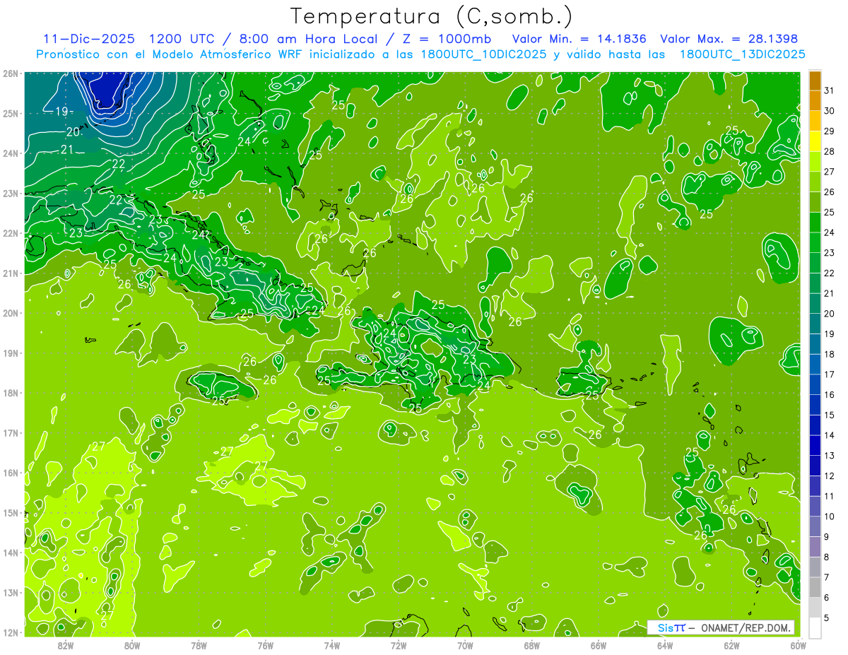Click the gray colorbar segment between 6 and 7
The image size is (848, 655).
pos(815,587)
